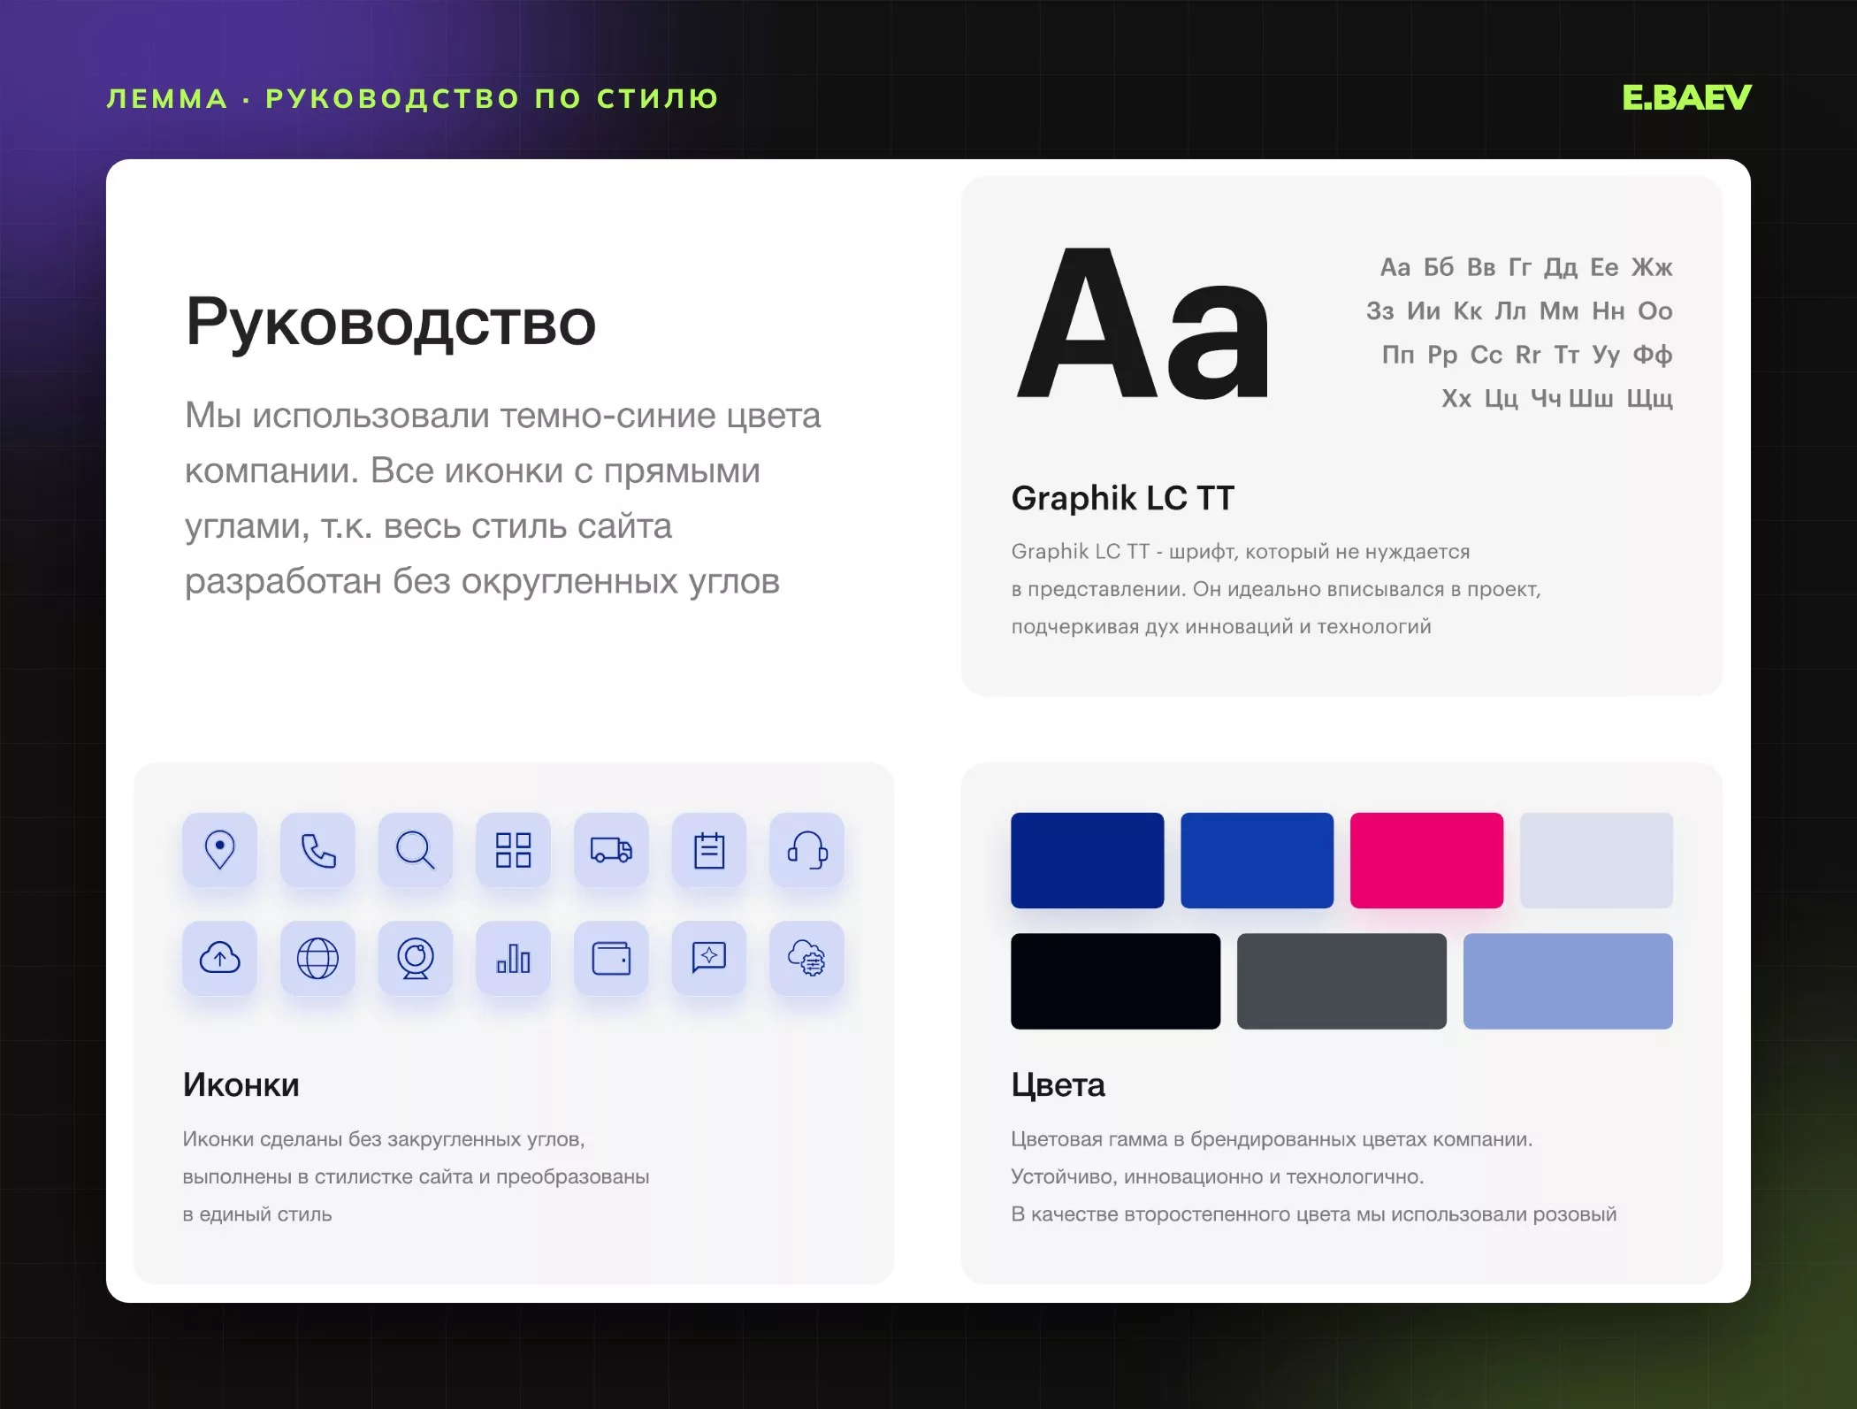Click the webcam icon
The width and height of the screenshot is (1857, 1409).
point(416,958)
